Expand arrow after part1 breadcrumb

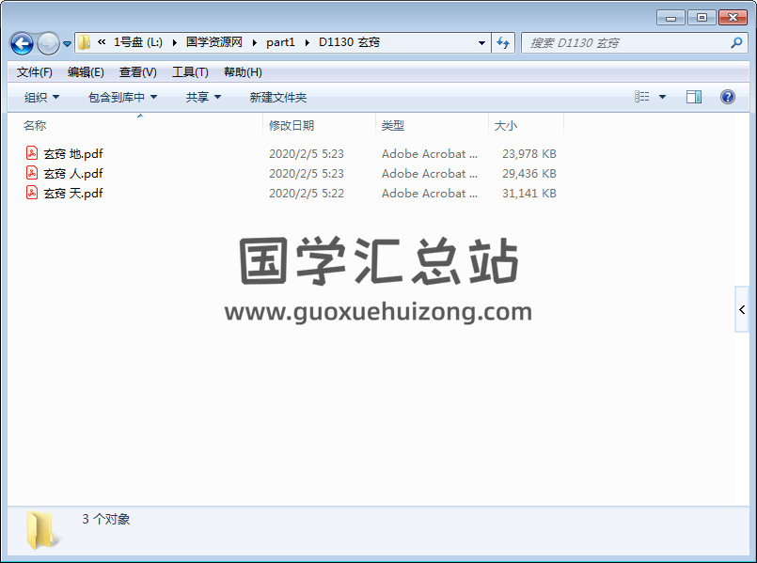pyautogui.click(x=308, y=42)
